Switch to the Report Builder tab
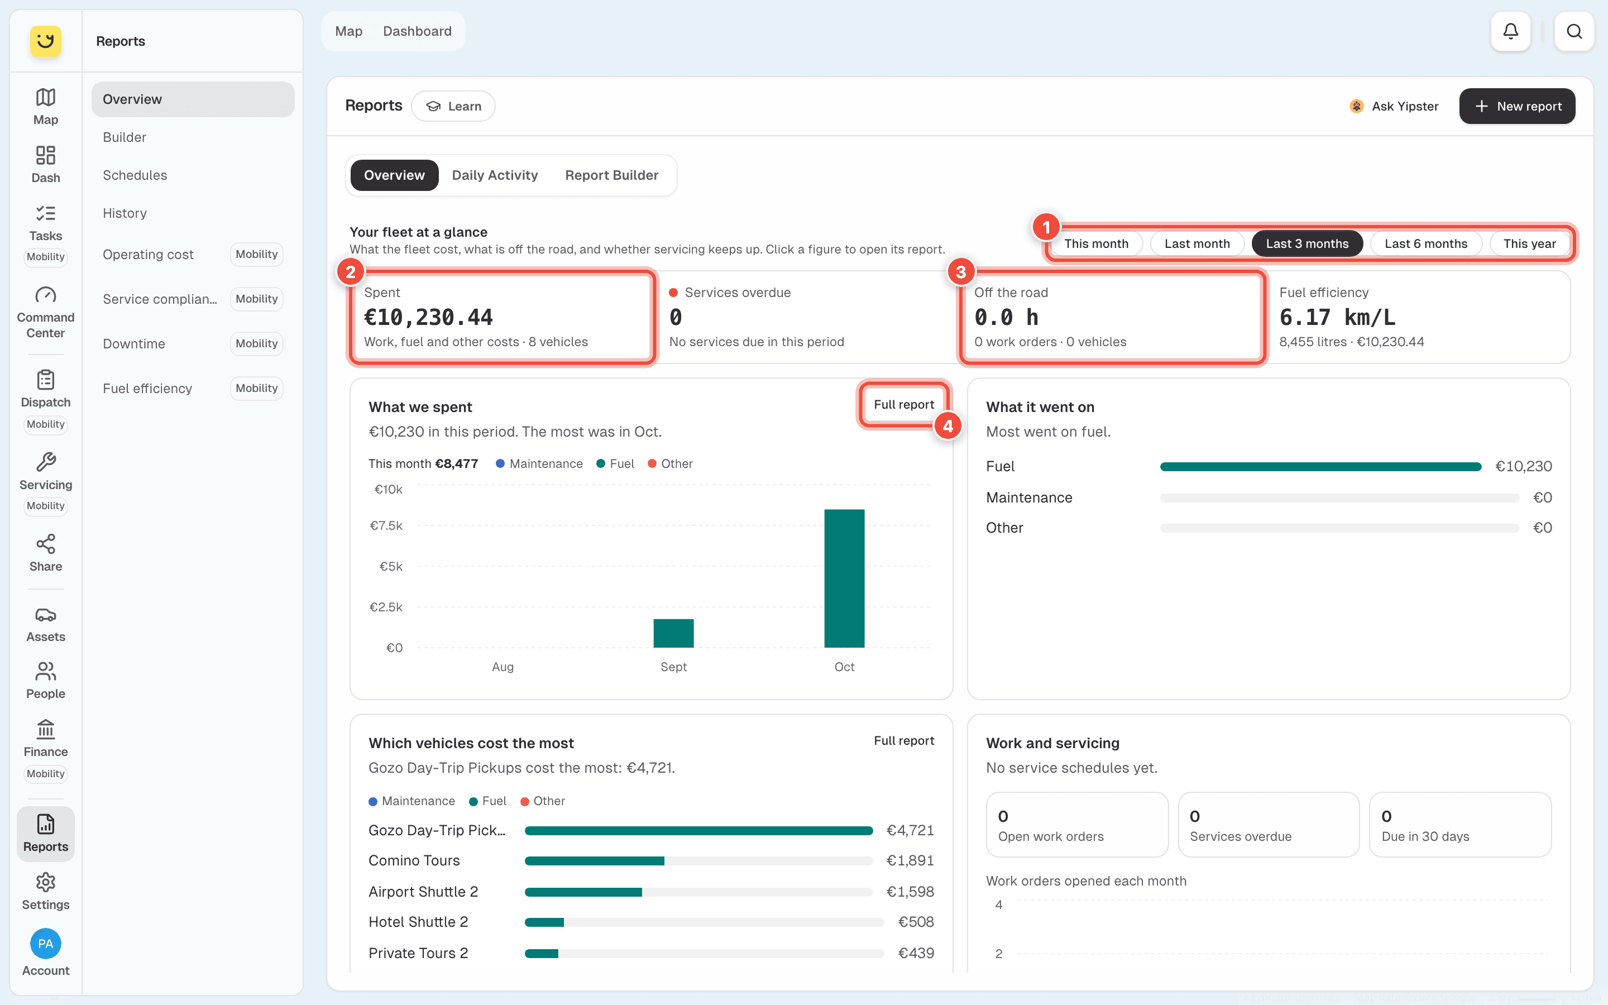The width and height of the screenshot is (1608, 1005). click(611, 175)
